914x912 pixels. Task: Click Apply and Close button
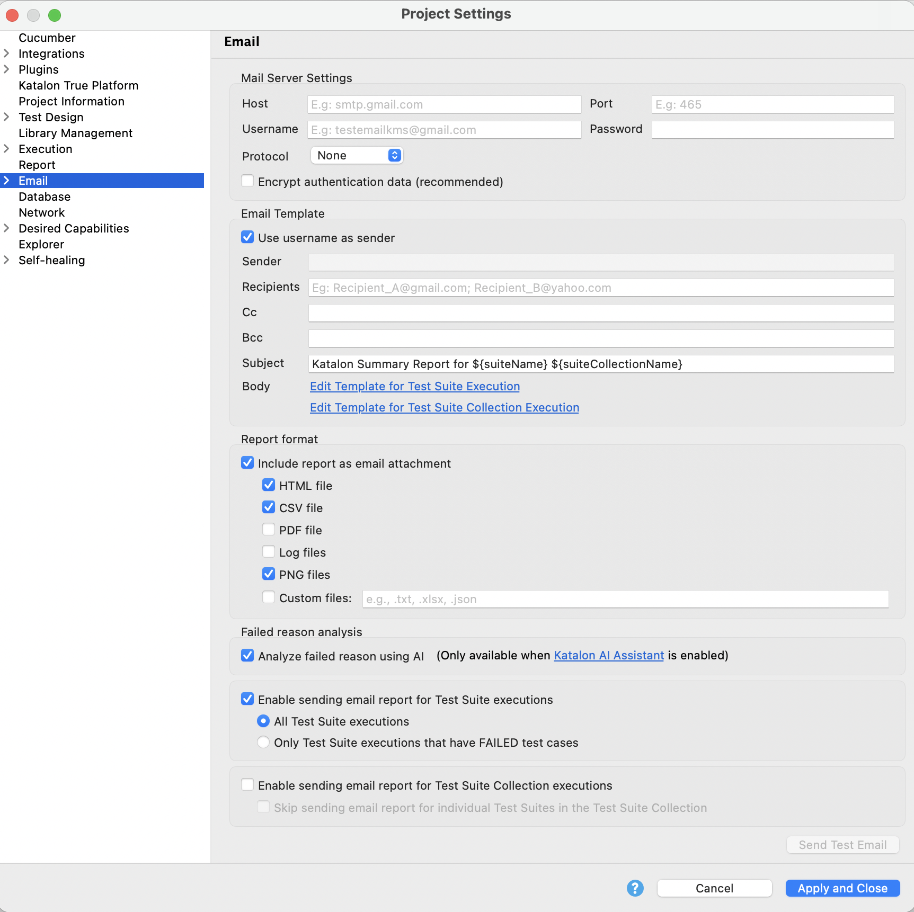click(842, 888)
